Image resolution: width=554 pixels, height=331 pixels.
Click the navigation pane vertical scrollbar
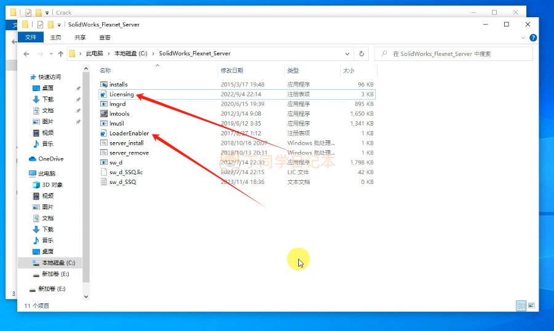[x=87, y=185]
